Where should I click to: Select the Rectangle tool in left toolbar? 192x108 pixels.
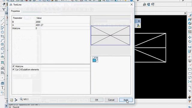pos(2,36)
